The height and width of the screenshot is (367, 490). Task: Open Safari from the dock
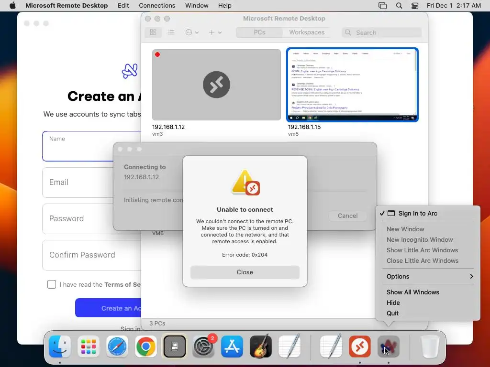click(x=117, y=346)
